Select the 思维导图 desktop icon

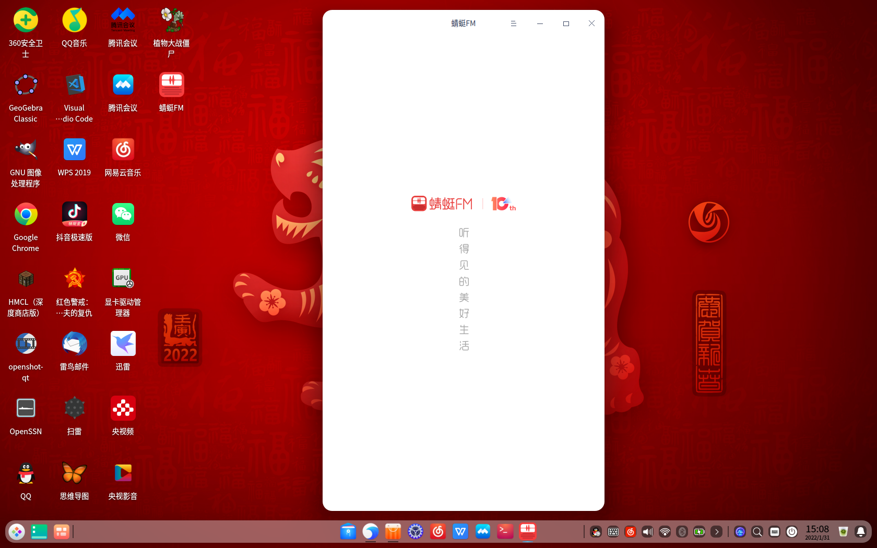coord(74,481)
